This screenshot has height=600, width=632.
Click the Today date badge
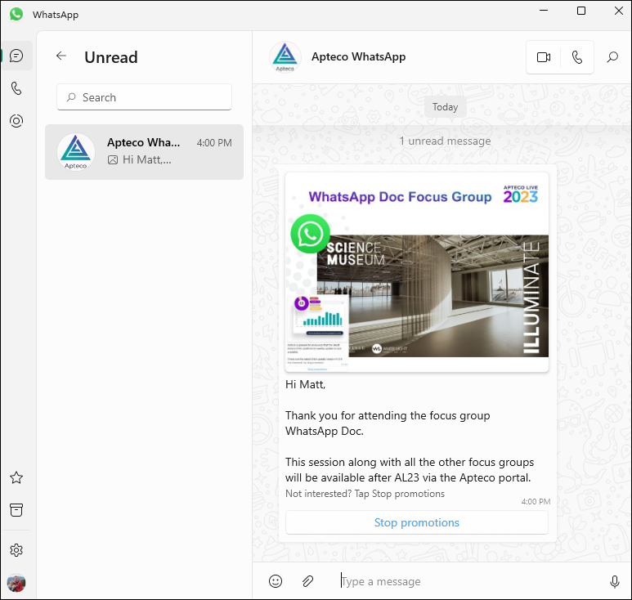[445, 107]
